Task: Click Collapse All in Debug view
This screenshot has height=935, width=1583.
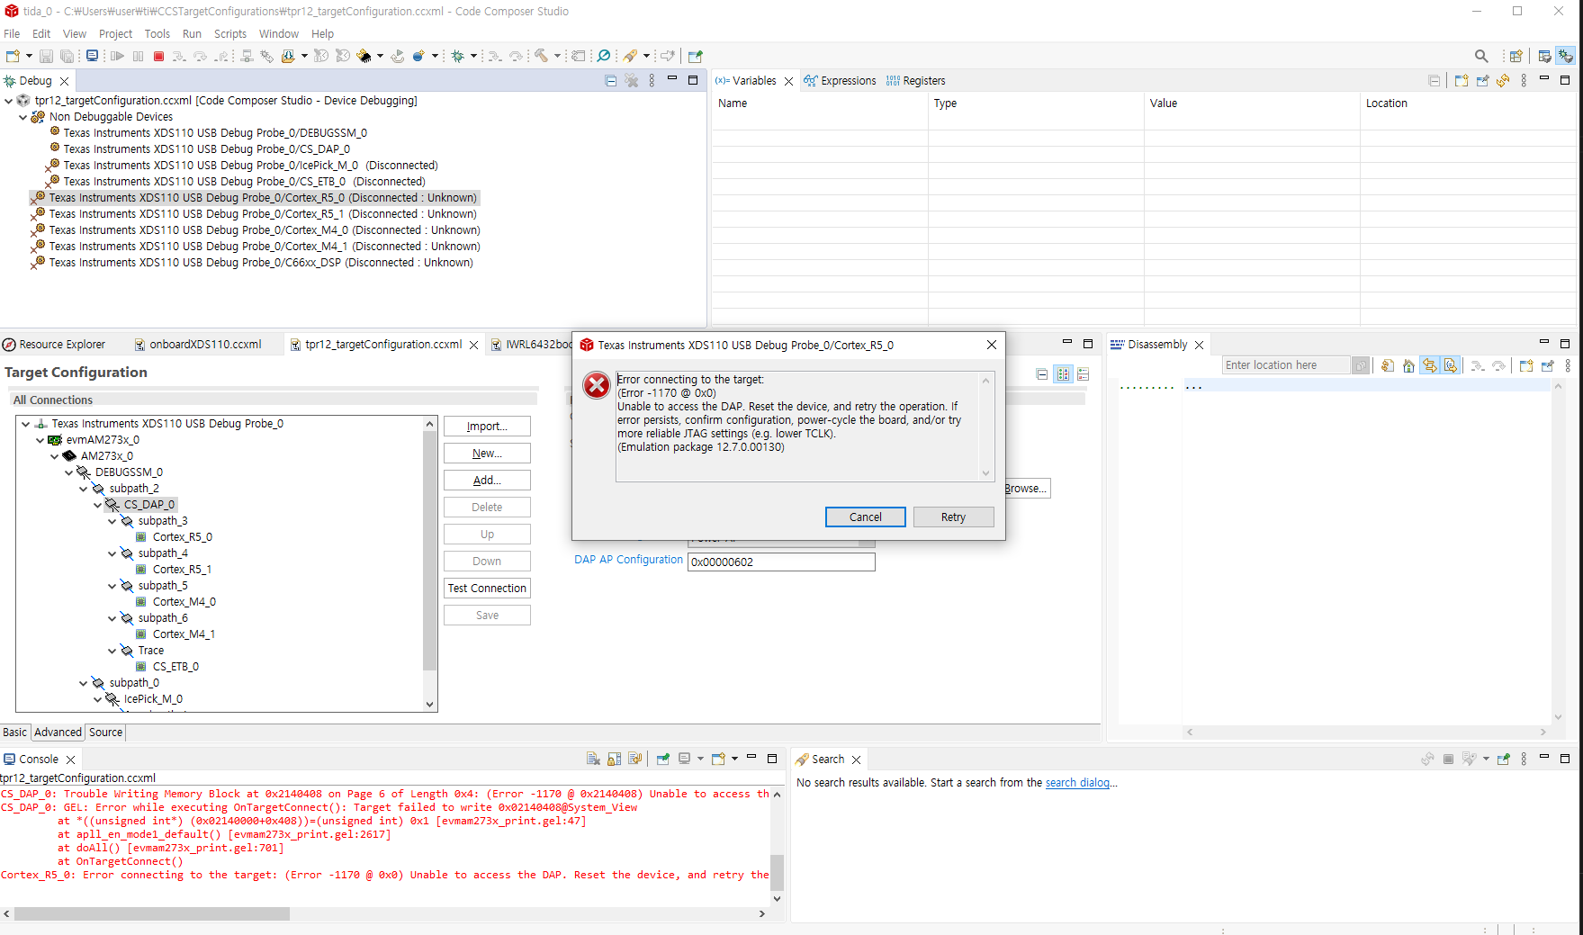Action: point(611,81)
